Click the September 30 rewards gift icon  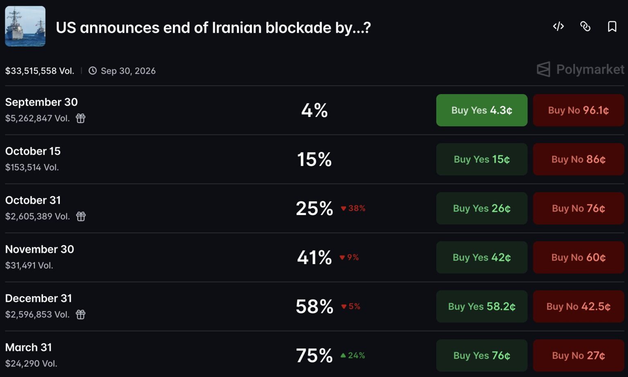(81, 118)
